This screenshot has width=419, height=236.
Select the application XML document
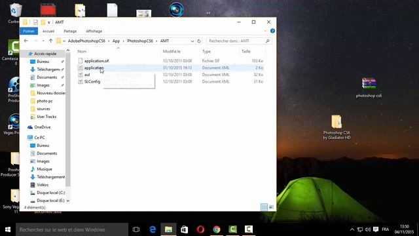tap(94, 68)
